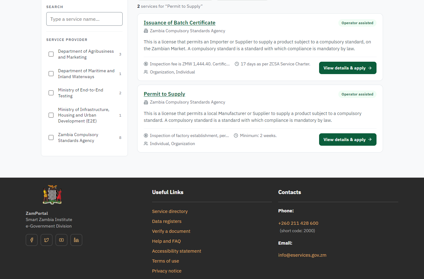
Task: Open the YouTube social icon
Action: point(61,240)
